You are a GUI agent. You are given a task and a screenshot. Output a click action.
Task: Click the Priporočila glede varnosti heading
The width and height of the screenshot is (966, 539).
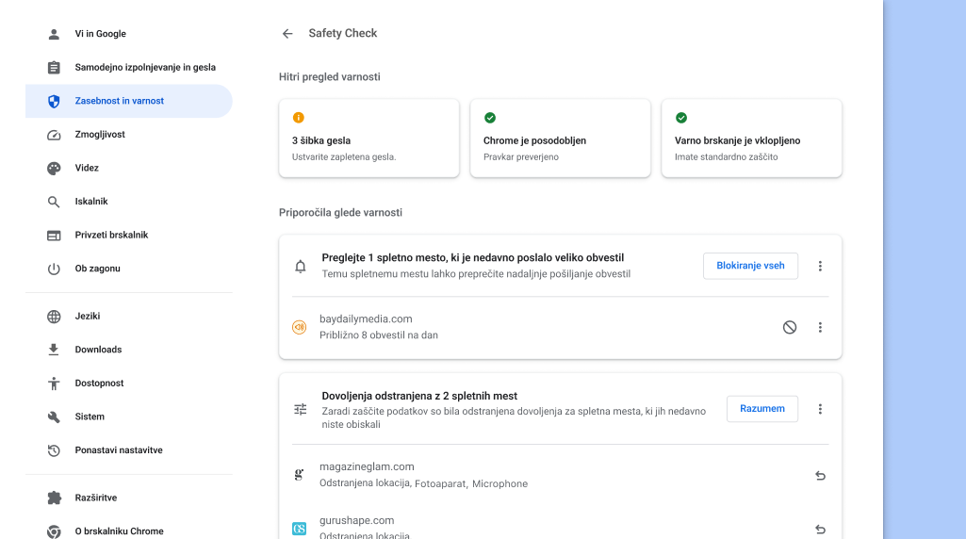tap(340, 213)
